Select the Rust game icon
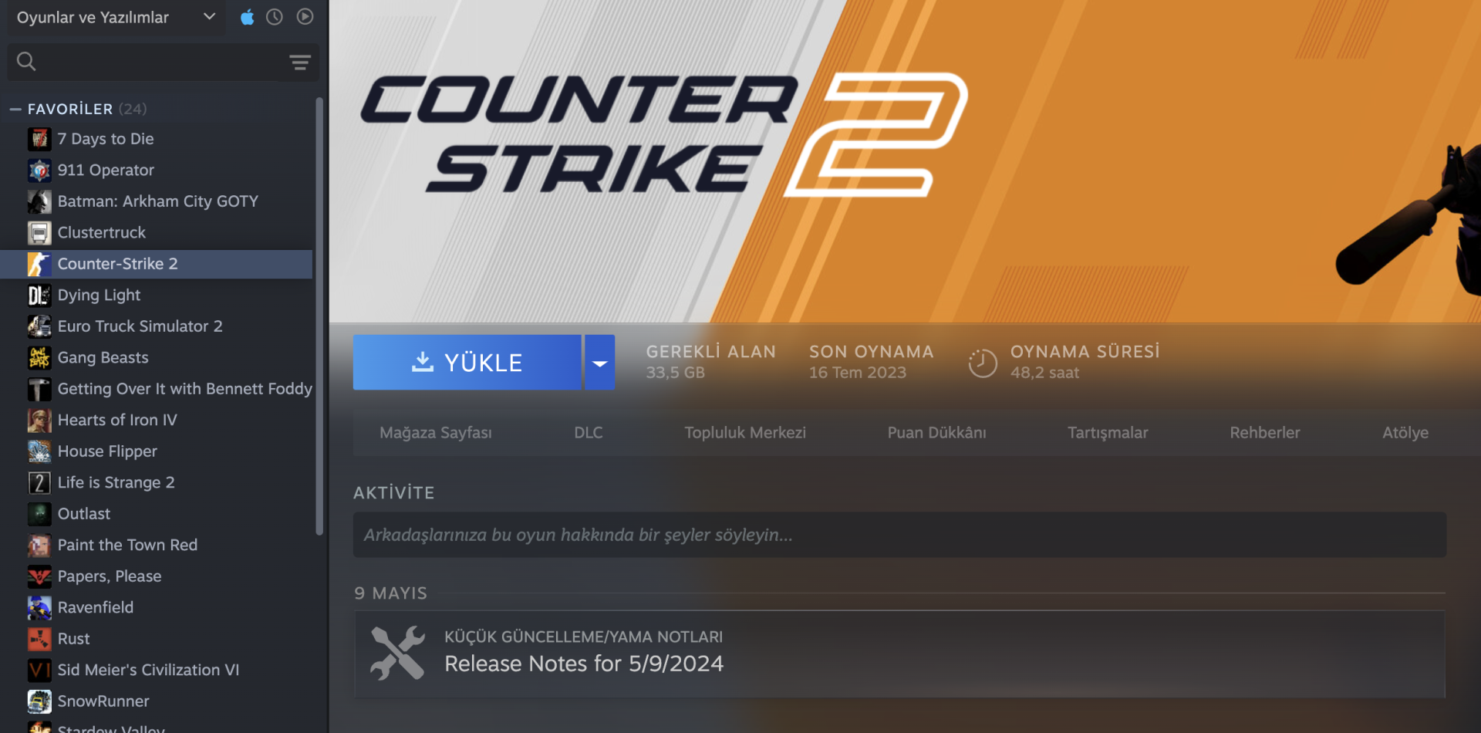 39,639
